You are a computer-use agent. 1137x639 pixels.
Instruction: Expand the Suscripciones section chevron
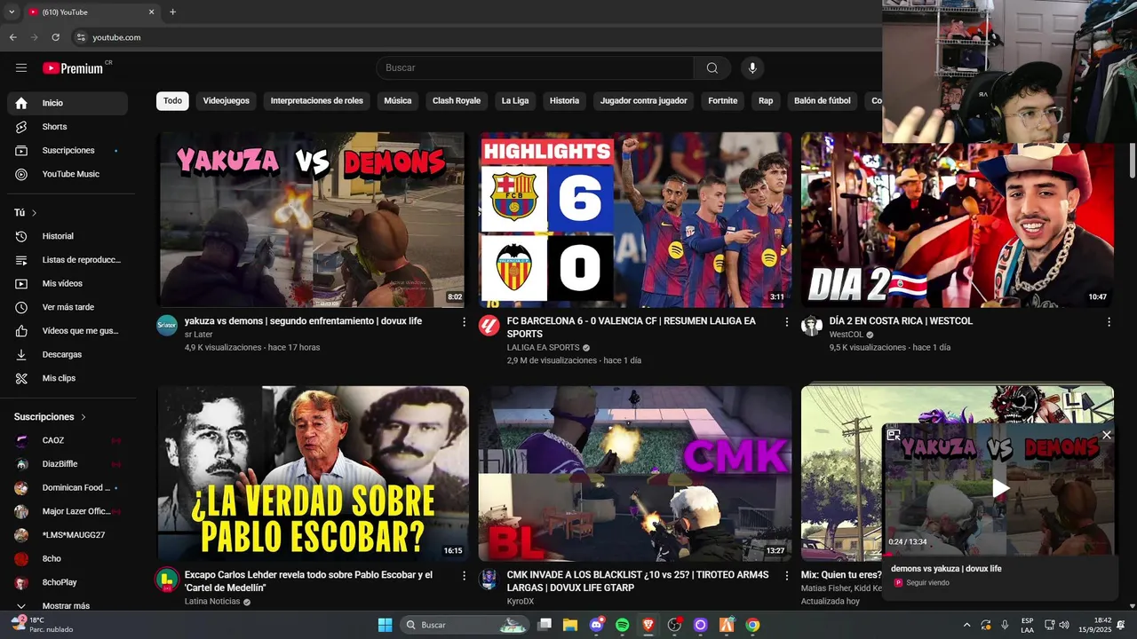coord(84,417)
